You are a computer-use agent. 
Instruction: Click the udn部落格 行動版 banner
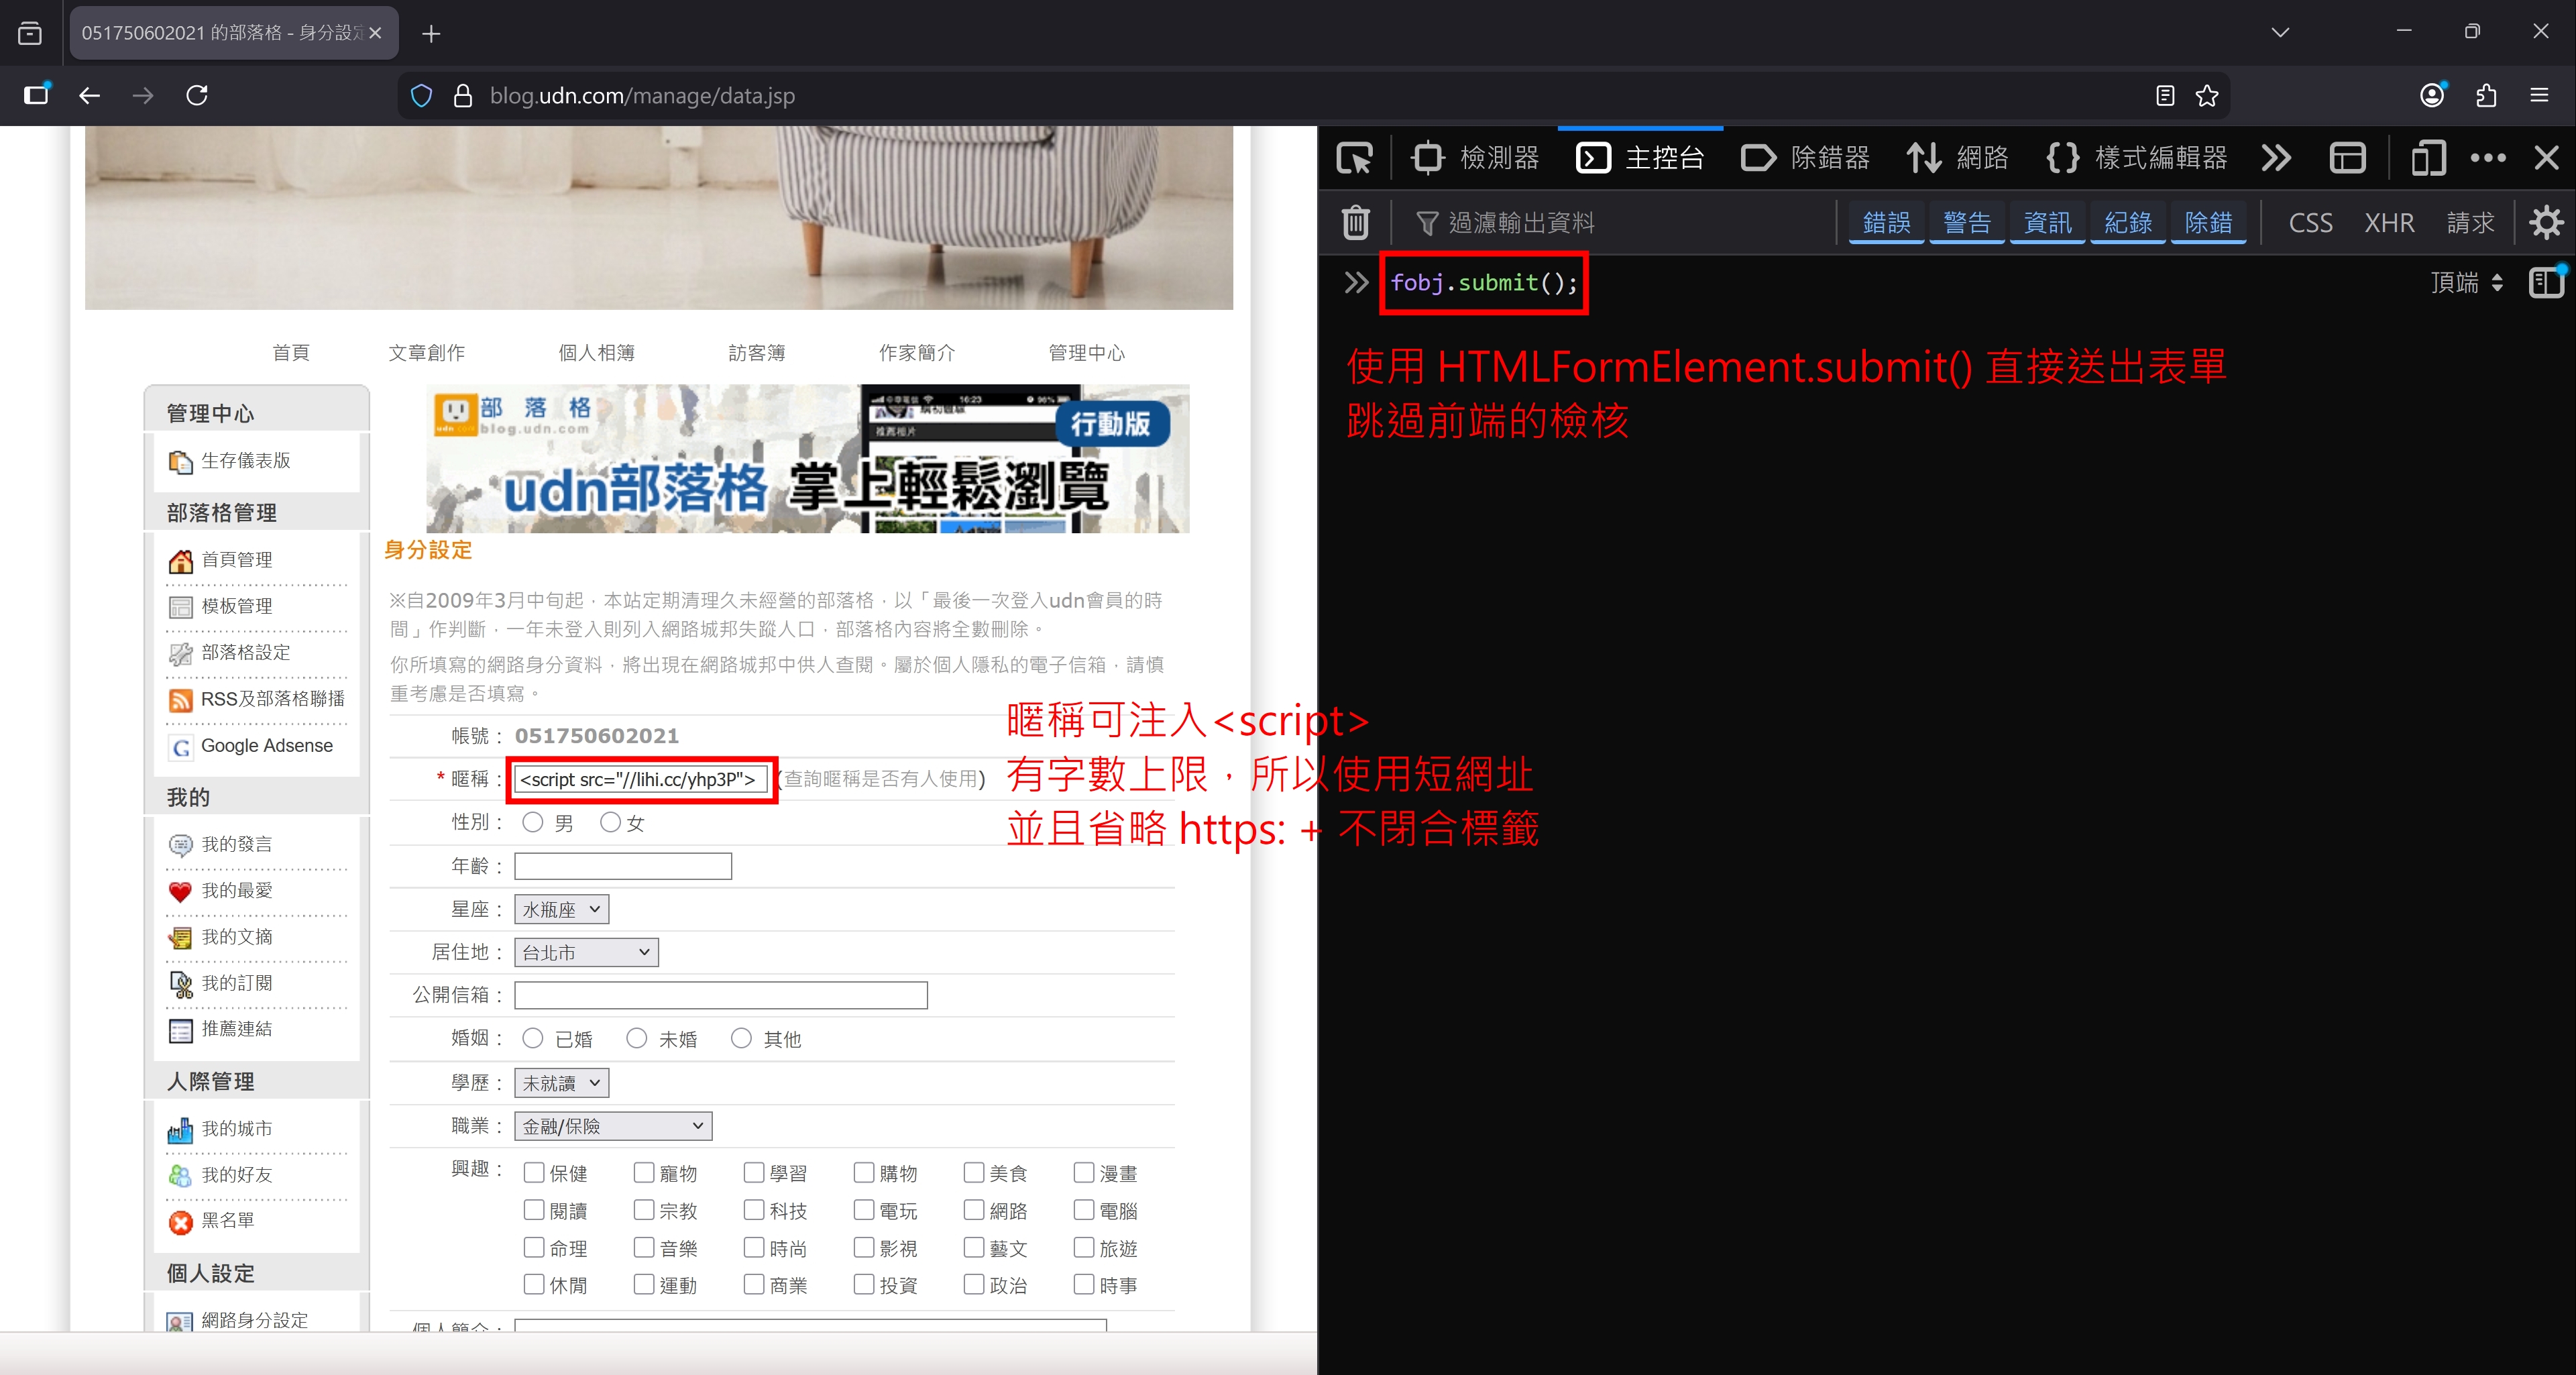click(808, 459)
